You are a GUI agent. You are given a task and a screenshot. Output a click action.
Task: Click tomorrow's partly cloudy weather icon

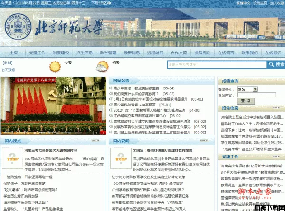pos(102,67)
